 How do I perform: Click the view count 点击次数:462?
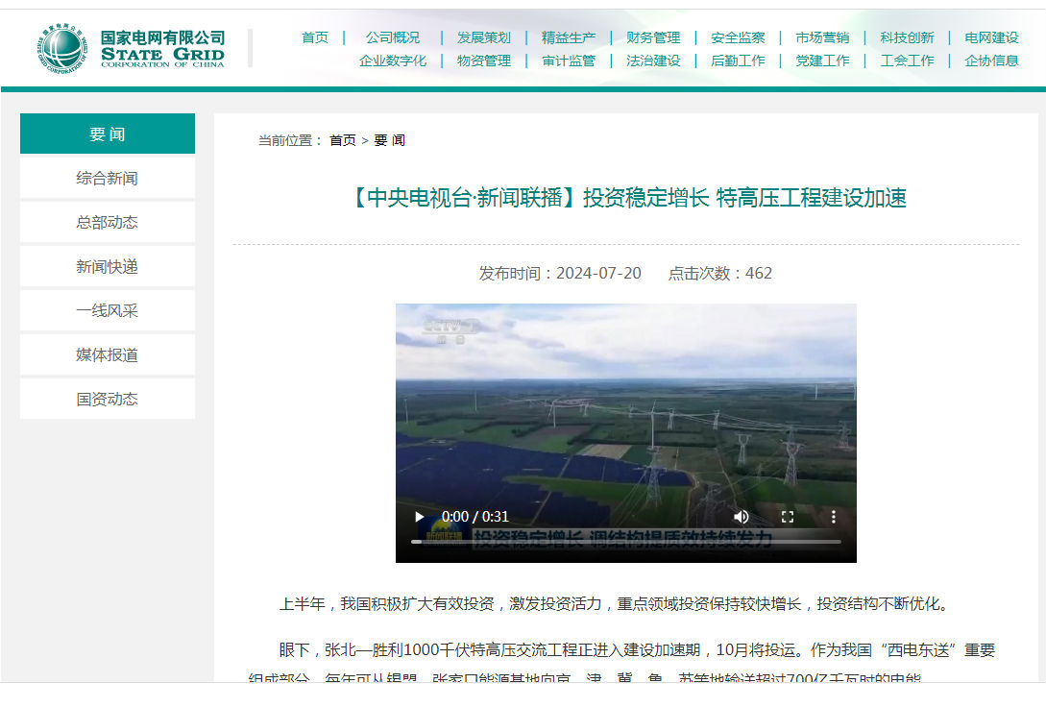[719, 274]
